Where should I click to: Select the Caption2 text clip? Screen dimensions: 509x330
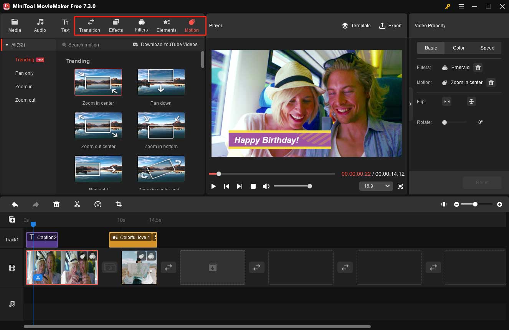pyautogui.click(x=42, y=239)
